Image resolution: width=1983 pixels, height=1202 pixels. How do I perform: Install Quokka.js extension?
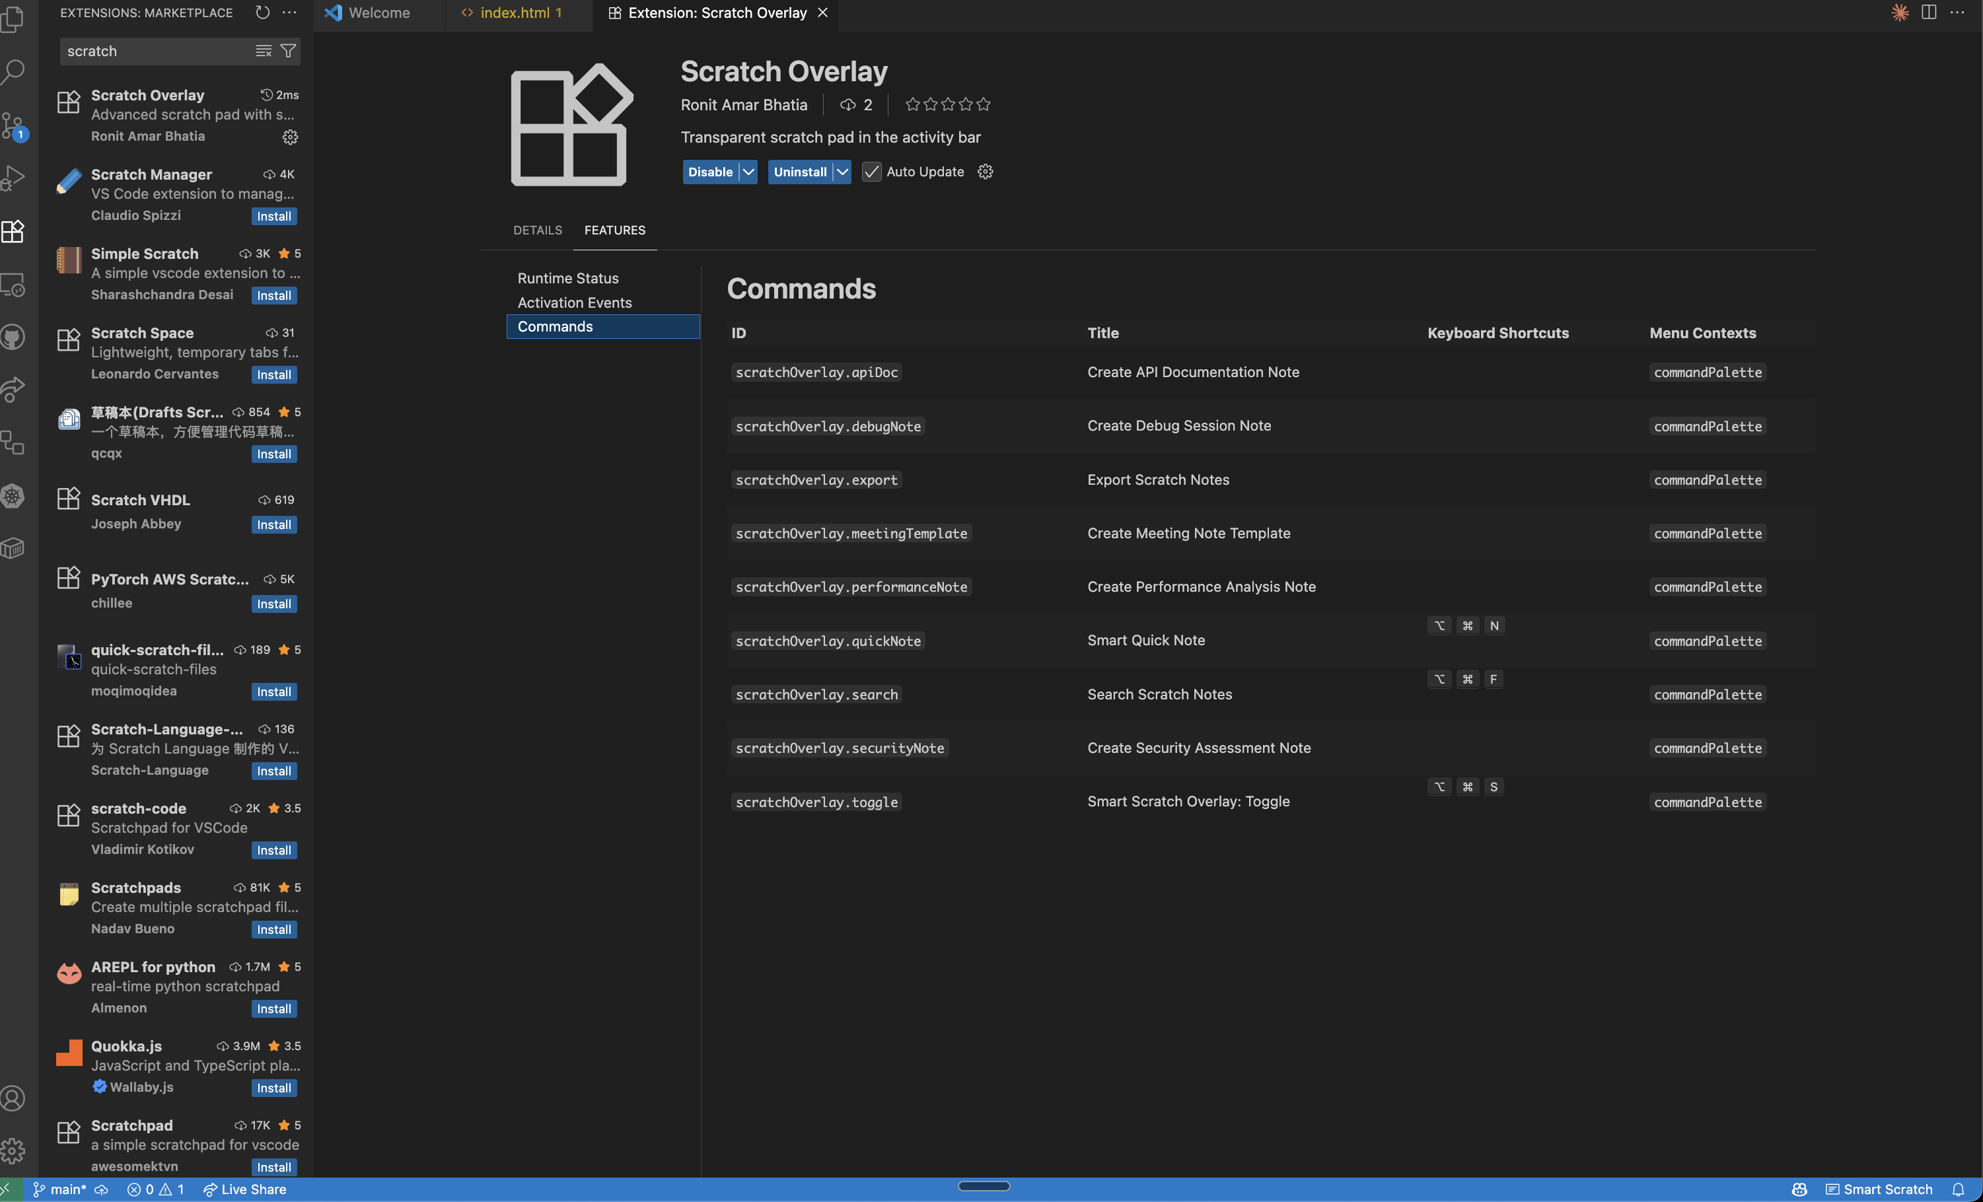tap(273, 1088)
